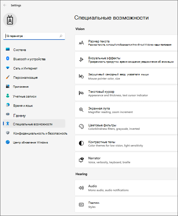Open Audio settings
178x216 pixels.
click(126, 188)
